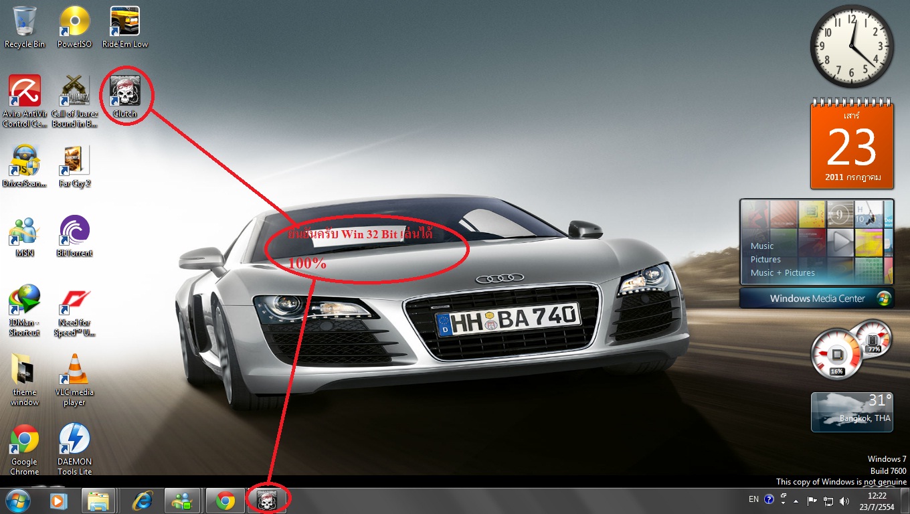
Task: Open the Windows Start menu
Action: point(18,501)
